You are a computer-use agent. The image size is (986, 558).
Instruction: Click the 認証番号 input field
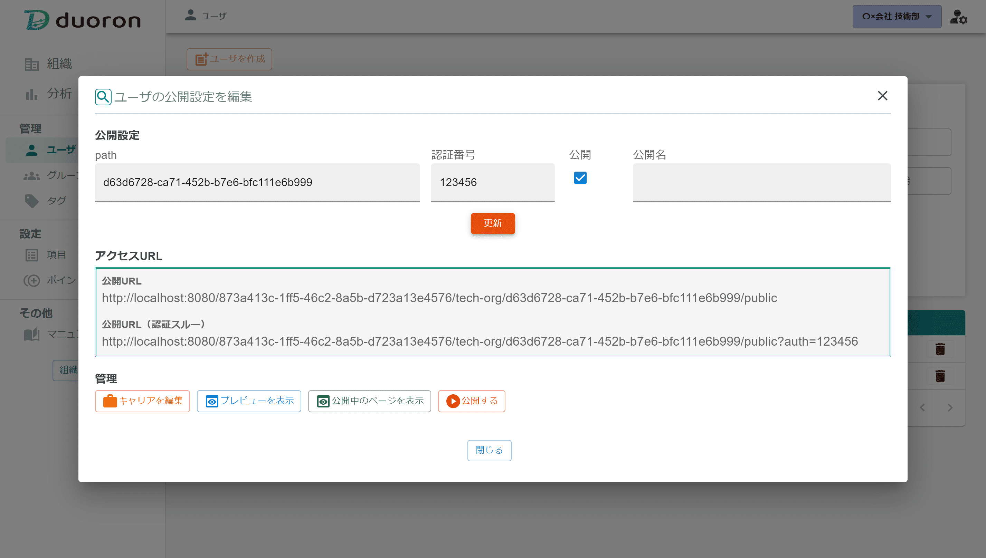pyautogui.click(x=493, y=182)
